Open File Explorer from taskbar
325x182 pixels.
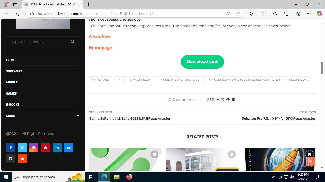(117, 177)
